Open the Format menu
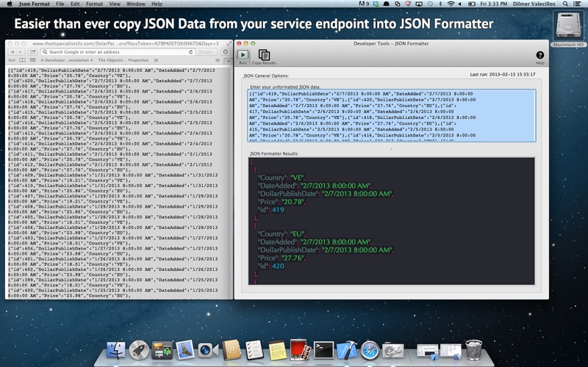Image resolution: width=588 pixels, height=367 pixels. [x=94, y=4]
